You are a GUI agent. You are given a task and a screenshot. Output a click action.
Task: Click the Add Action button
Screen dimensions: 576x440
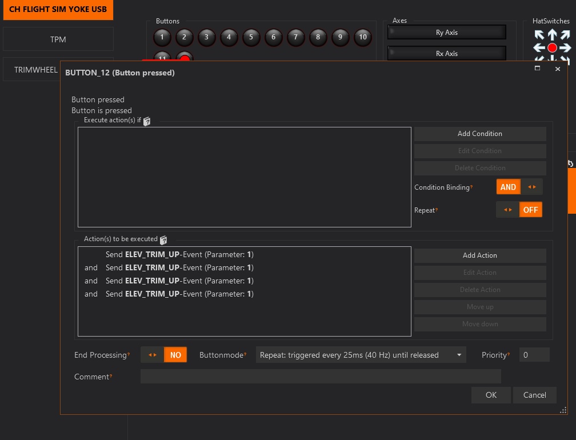pos(479,255)
